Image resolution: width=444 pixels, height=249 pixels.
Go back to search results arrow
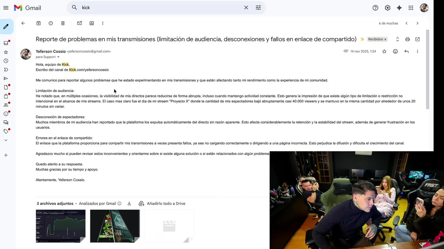coord(23,23)
